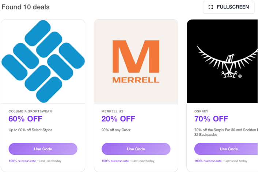This screenshot has width=258, height=173.
Task: Click 'Up to 60% off Select Styles' description
Action: pos(30,130)
